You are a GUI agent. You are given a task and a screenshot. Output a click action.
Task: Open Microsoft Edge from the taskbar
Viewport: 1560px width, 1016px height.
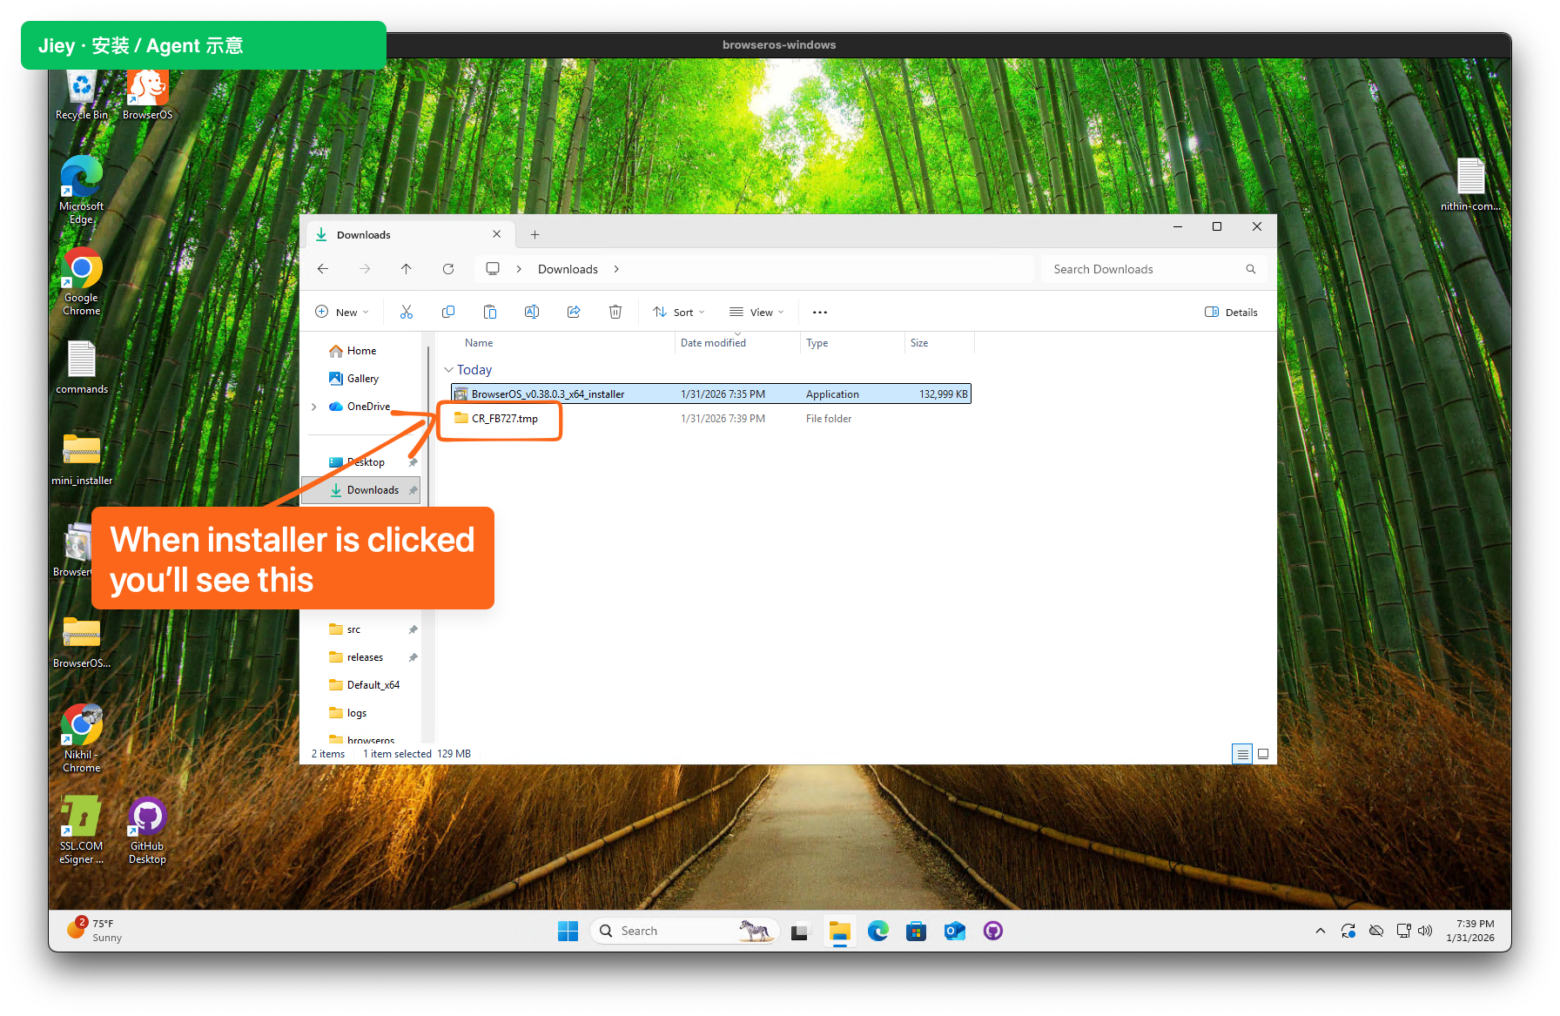coord(877,931)
